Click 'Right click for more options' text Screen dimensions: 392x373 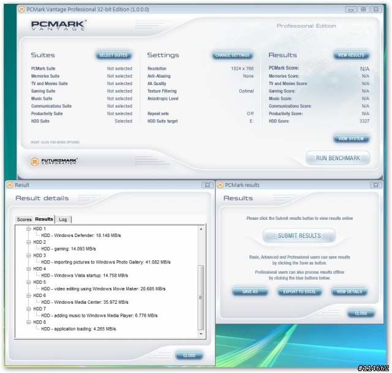point(55,142)
